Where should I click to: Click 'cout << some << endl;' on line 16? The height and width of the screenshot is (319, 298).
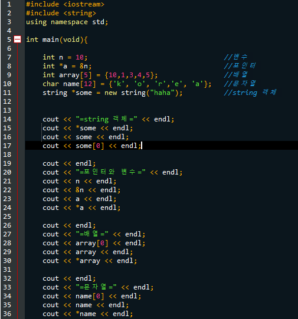pos(86,137)
